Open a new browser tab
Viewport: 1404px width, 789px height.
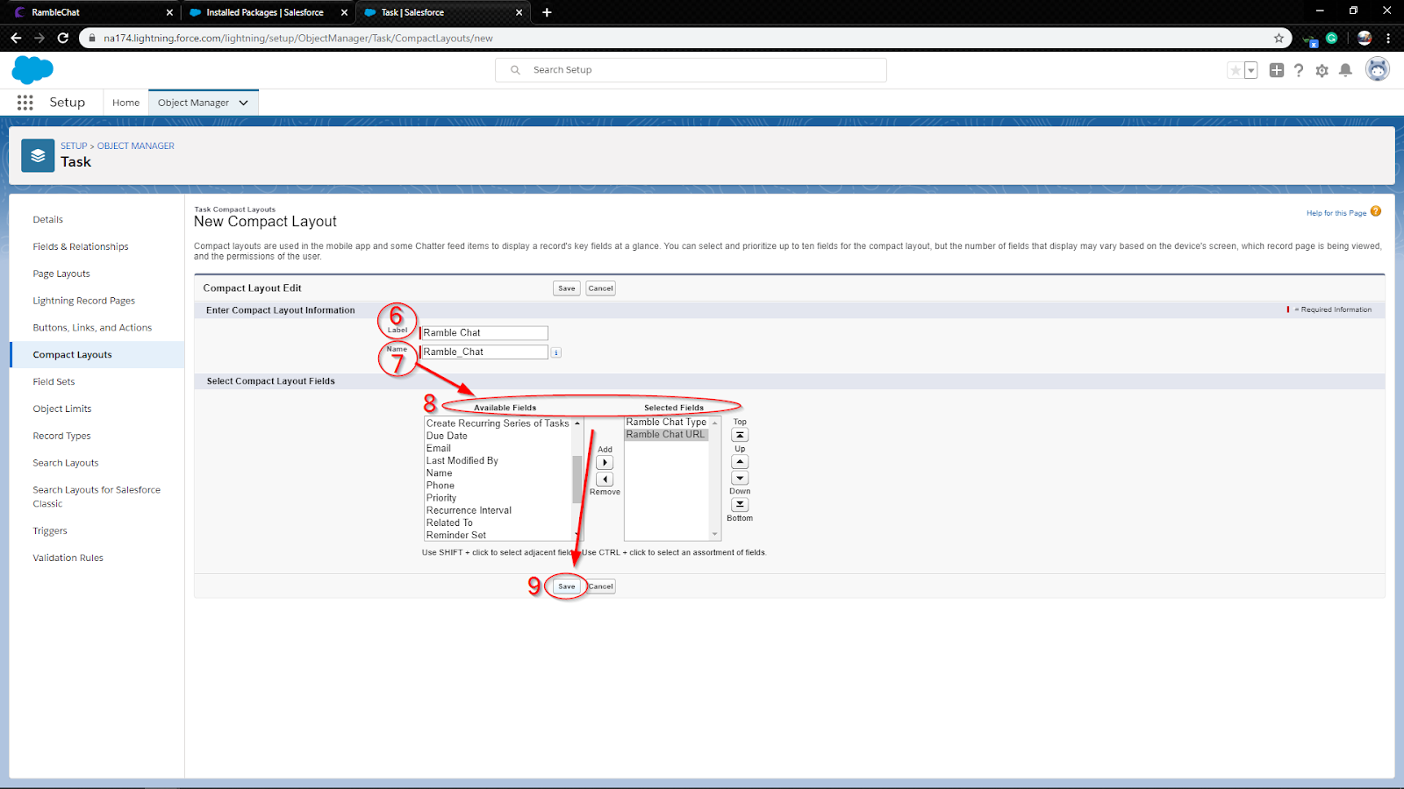coord(547,12)
